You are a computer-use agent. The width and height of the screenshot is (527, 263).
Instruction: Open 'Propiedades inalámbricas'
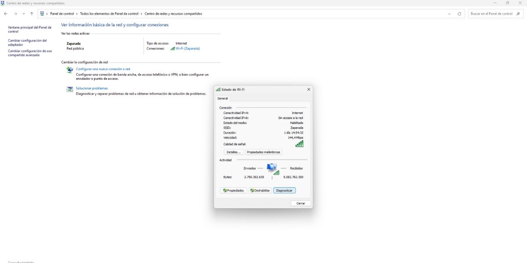(x=263, y=152)
